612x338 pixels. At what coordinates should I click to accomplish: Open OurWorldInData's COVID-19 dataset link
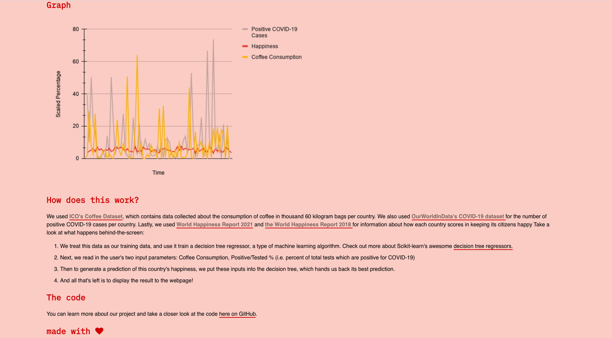click(458, 217)
